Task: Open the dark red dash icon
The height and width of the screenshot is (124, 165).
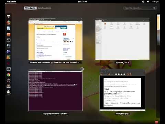Action: pyautogui.click(x=9, y=63)
